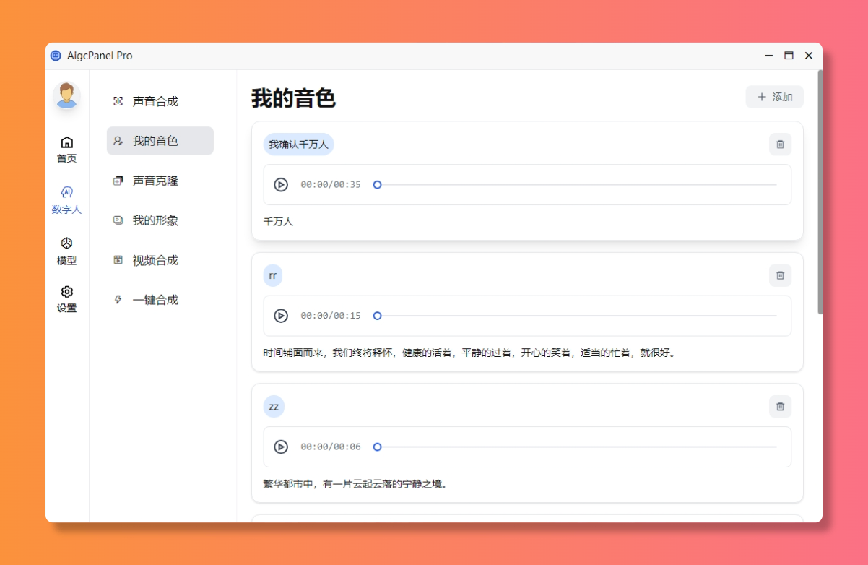
Task: Click the progress slider of 我确认千万人 audio
Action: (x=377, y=184)
